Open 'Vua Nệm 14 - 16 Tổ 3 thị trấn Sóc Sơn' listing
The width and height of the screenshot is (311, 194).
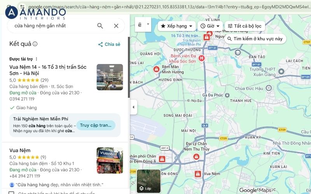click(x=48, y=70)
